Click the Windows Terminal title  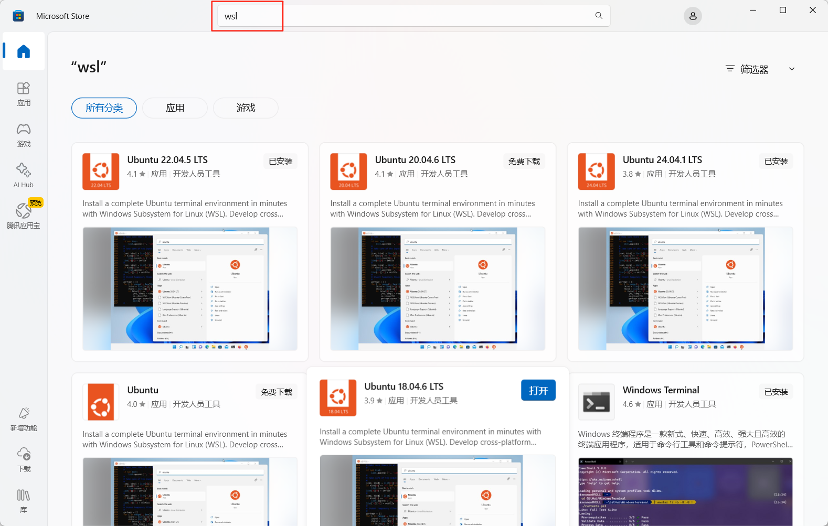pos(661,390)
